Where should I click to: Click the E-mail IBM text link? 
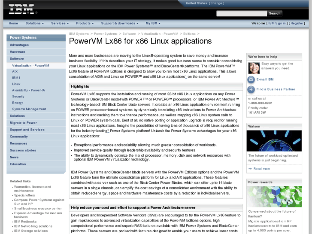click(x=265, y=79)
